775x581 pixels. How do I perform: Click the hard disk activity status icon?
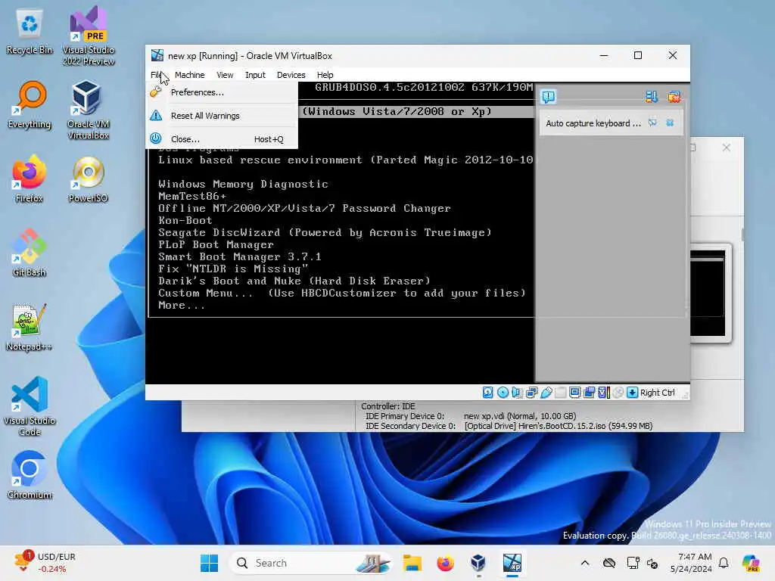488,393
